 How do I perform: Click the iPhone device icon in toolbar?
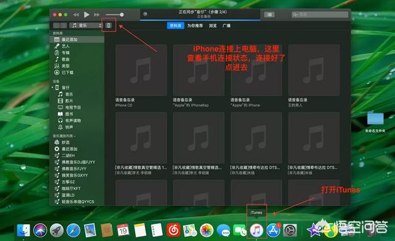tap(109, 25)
